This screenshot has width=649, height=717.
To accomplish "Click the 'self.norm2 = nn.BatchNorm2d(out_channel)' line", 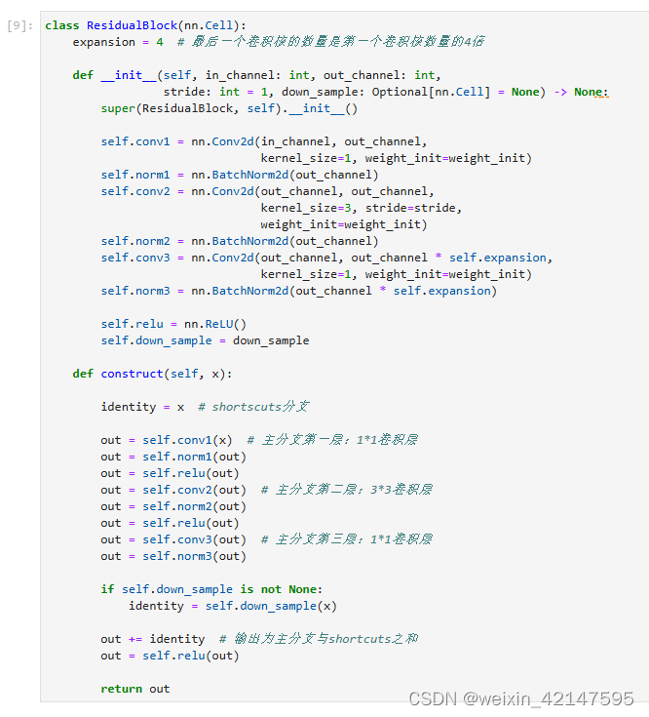I will tap(240, 242).
